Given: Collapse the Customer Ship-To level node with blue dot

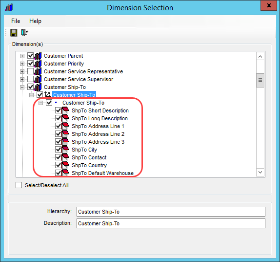Looking at the screenshot, I should coord(40,103).
